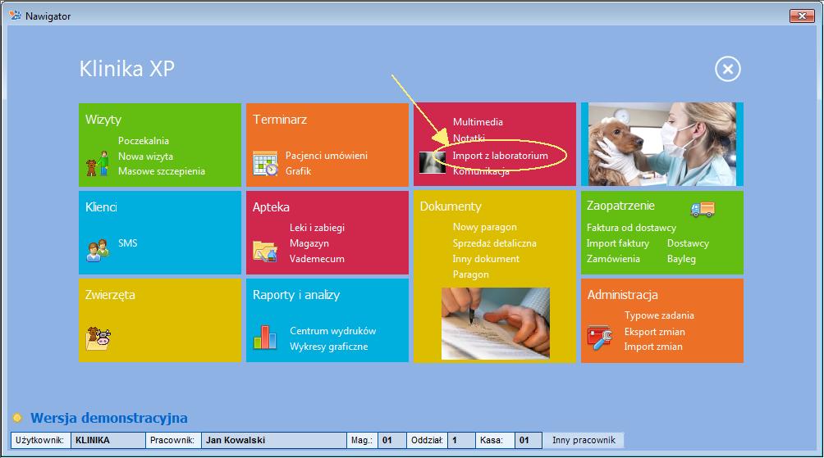
Task: Open Leki i zabiegi
Action: 317,228
